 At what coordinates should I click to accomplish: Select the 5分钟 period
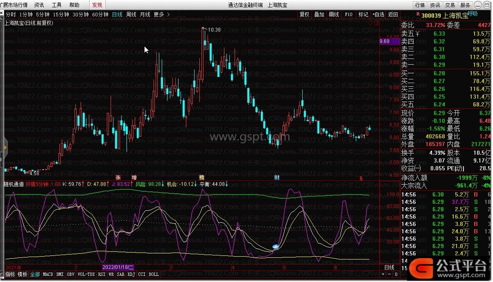pyautogui.click(x=43, y=14)
